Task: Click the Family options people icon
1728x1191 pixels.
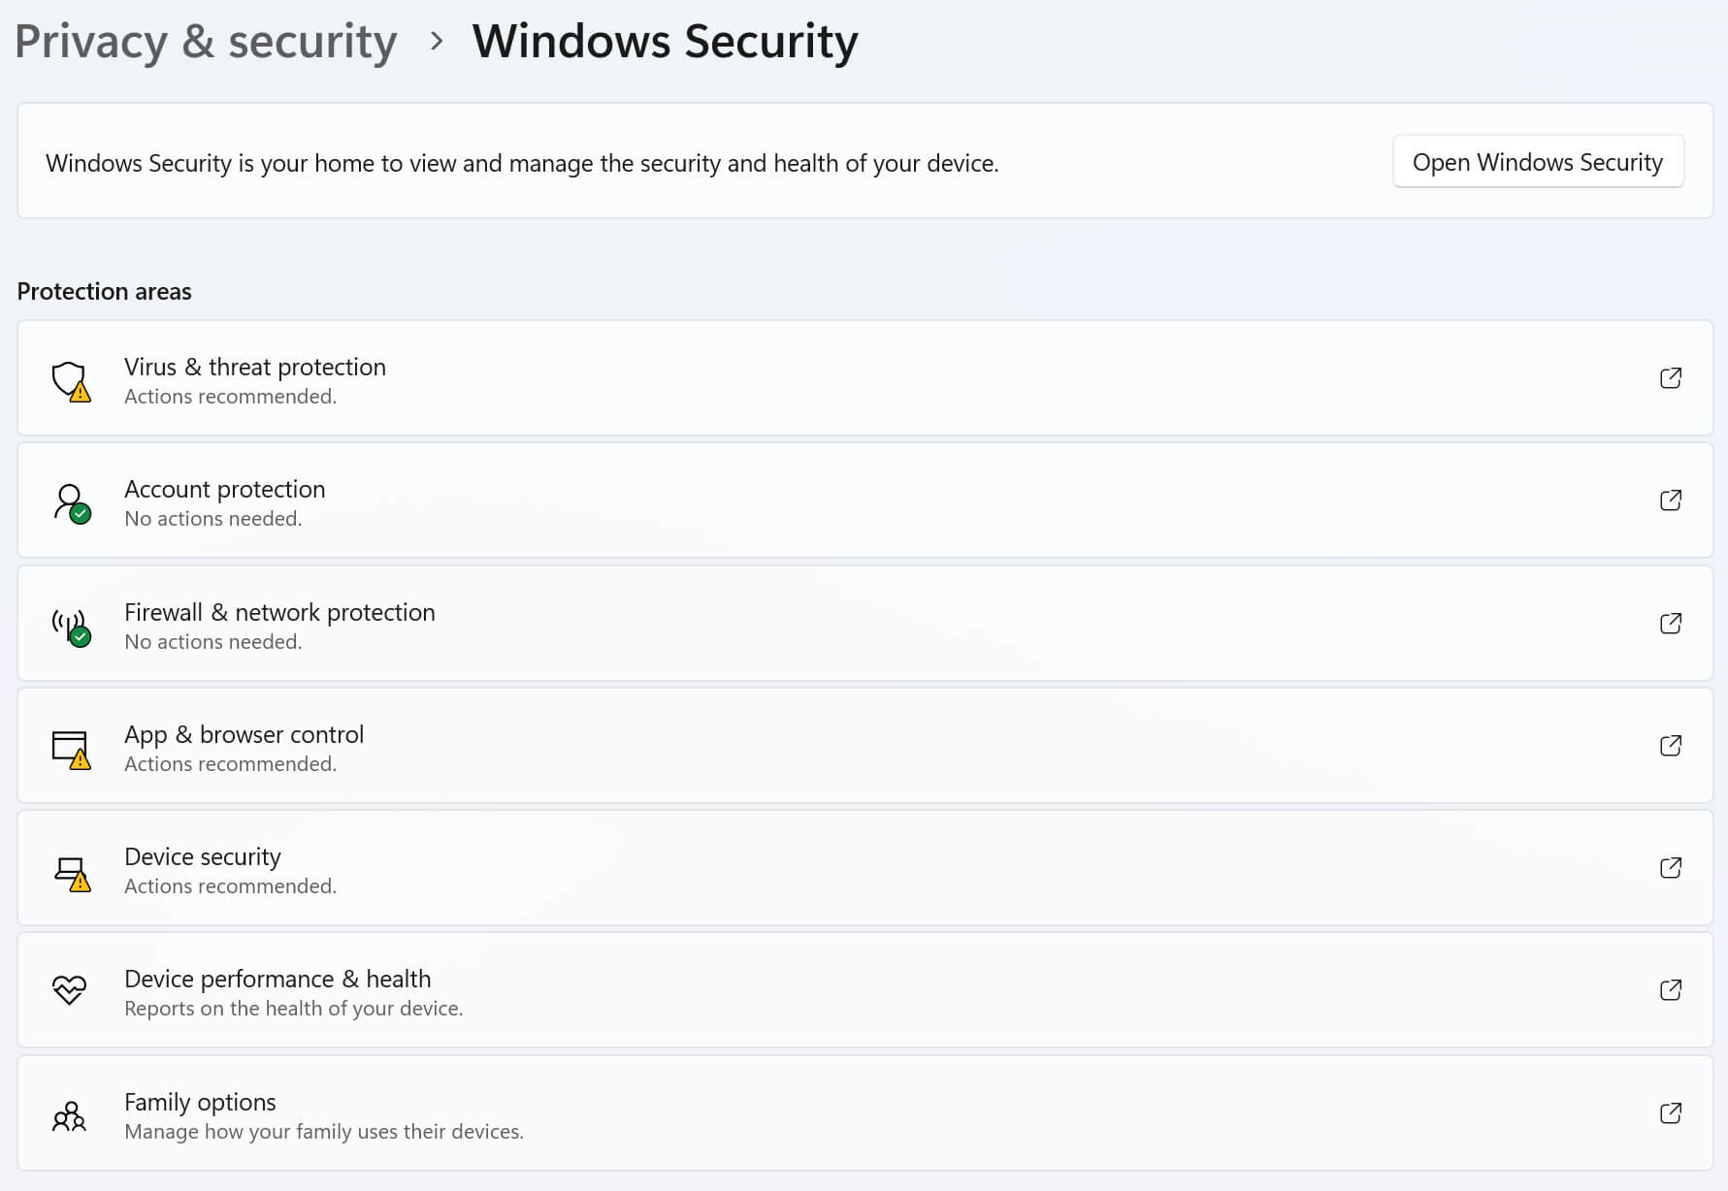Action: [69, 1116]
